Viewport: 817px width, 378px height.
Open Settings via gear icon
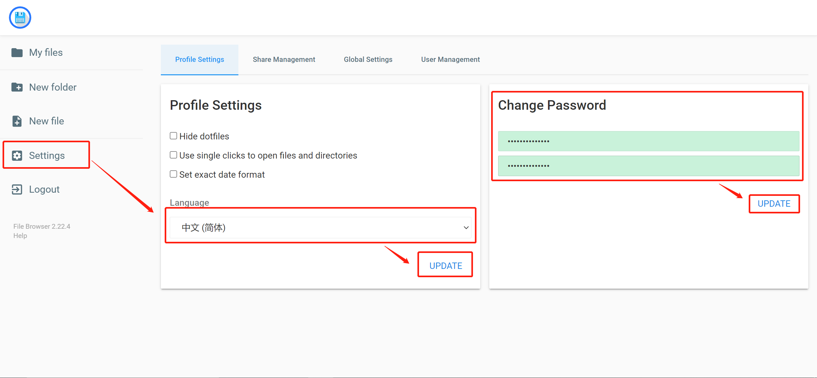(x=17, y=155)
